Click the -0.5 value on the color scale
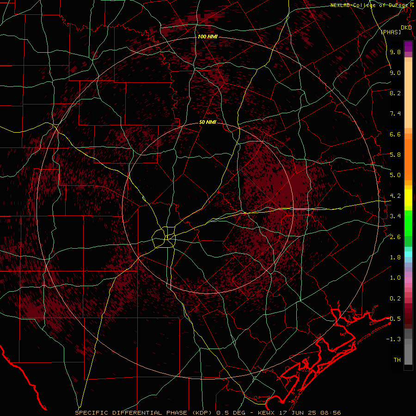The image size is (416, 416). point(394,319)
